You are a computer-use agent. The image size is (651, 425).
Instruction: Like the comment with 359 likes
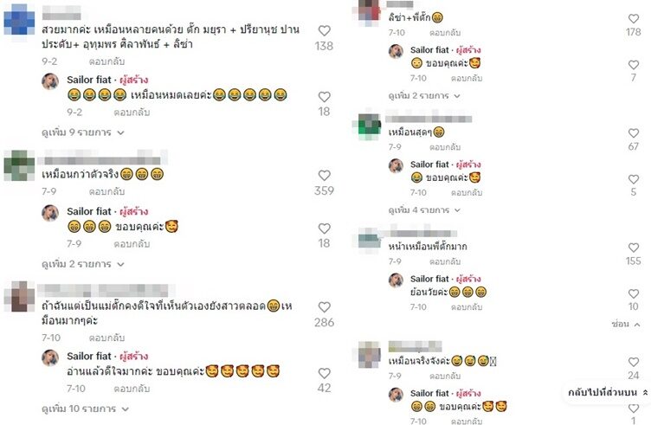pyautogui.click(x=325, y=175)
